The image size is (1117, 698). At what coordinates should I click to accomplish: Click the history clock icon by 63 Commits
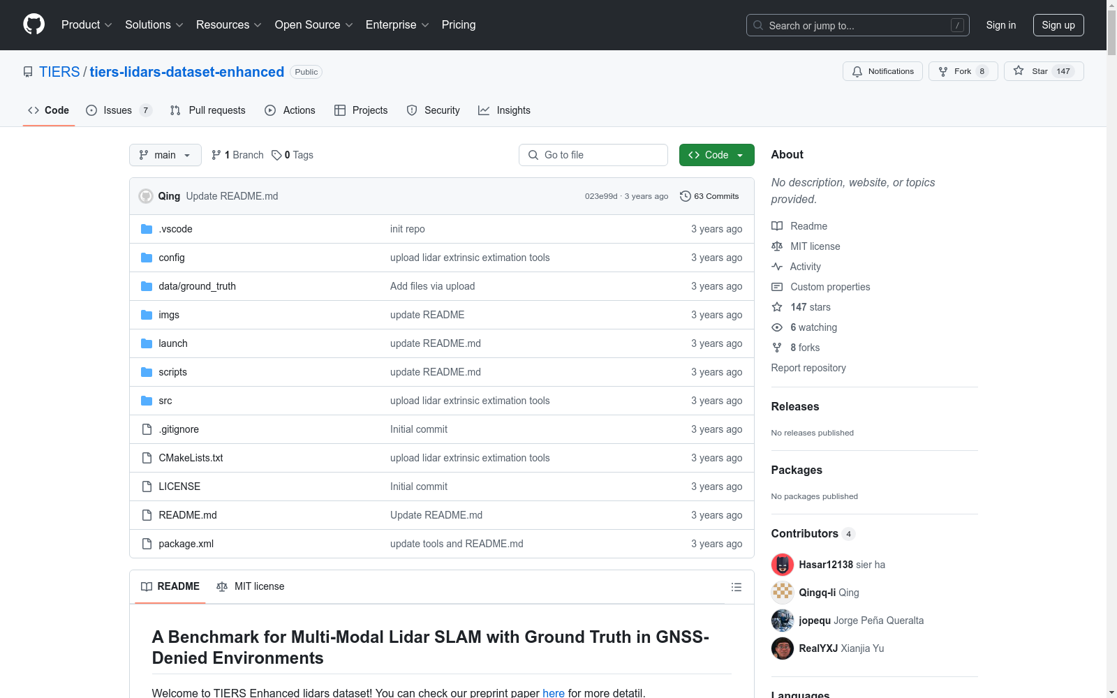(686, 196)
